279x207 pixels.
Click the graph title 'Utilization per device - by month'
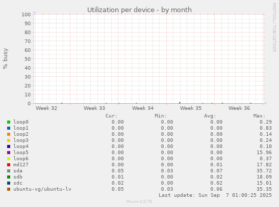point(139,10)
